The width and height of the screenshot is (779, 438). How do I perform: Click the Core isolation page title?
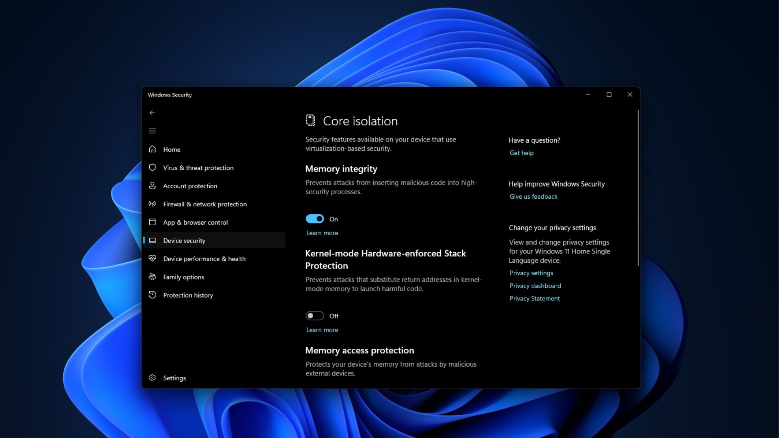click(360, 121)
